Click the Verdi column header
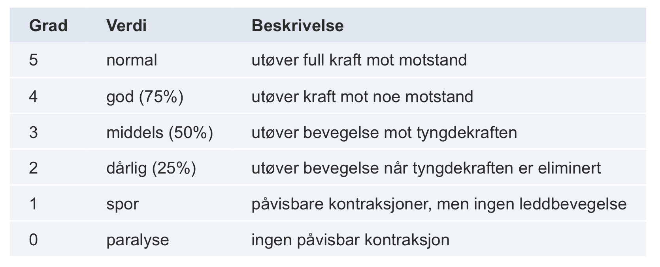Viewport: 660px width, 267px height. tap(126, 26)
